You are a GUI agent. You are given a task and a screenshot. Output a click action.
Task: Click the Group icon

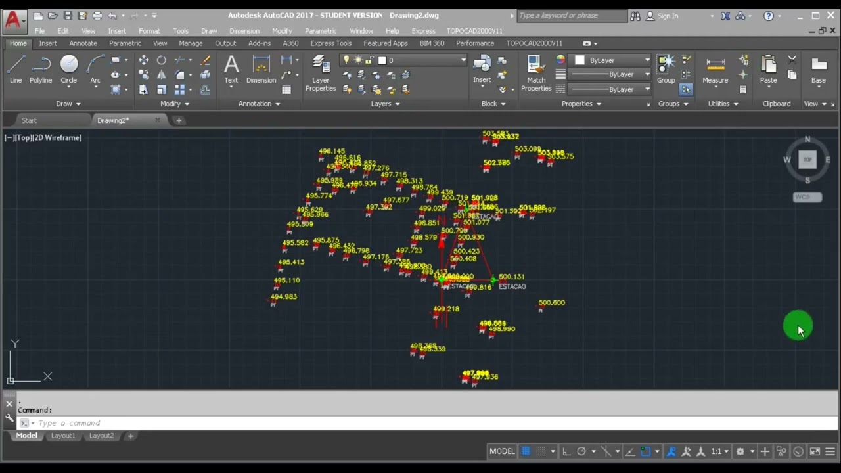pyautogui.click(x=666, y=70)
